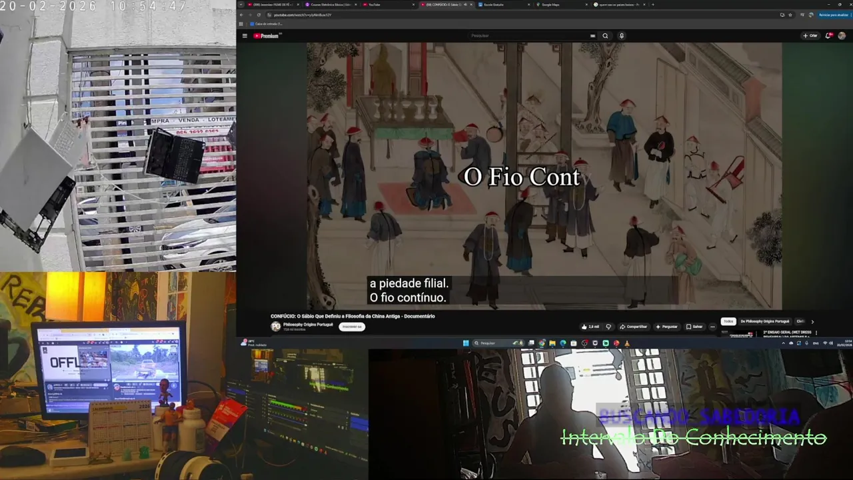Click the Salvar save button

tap(694, 327)
